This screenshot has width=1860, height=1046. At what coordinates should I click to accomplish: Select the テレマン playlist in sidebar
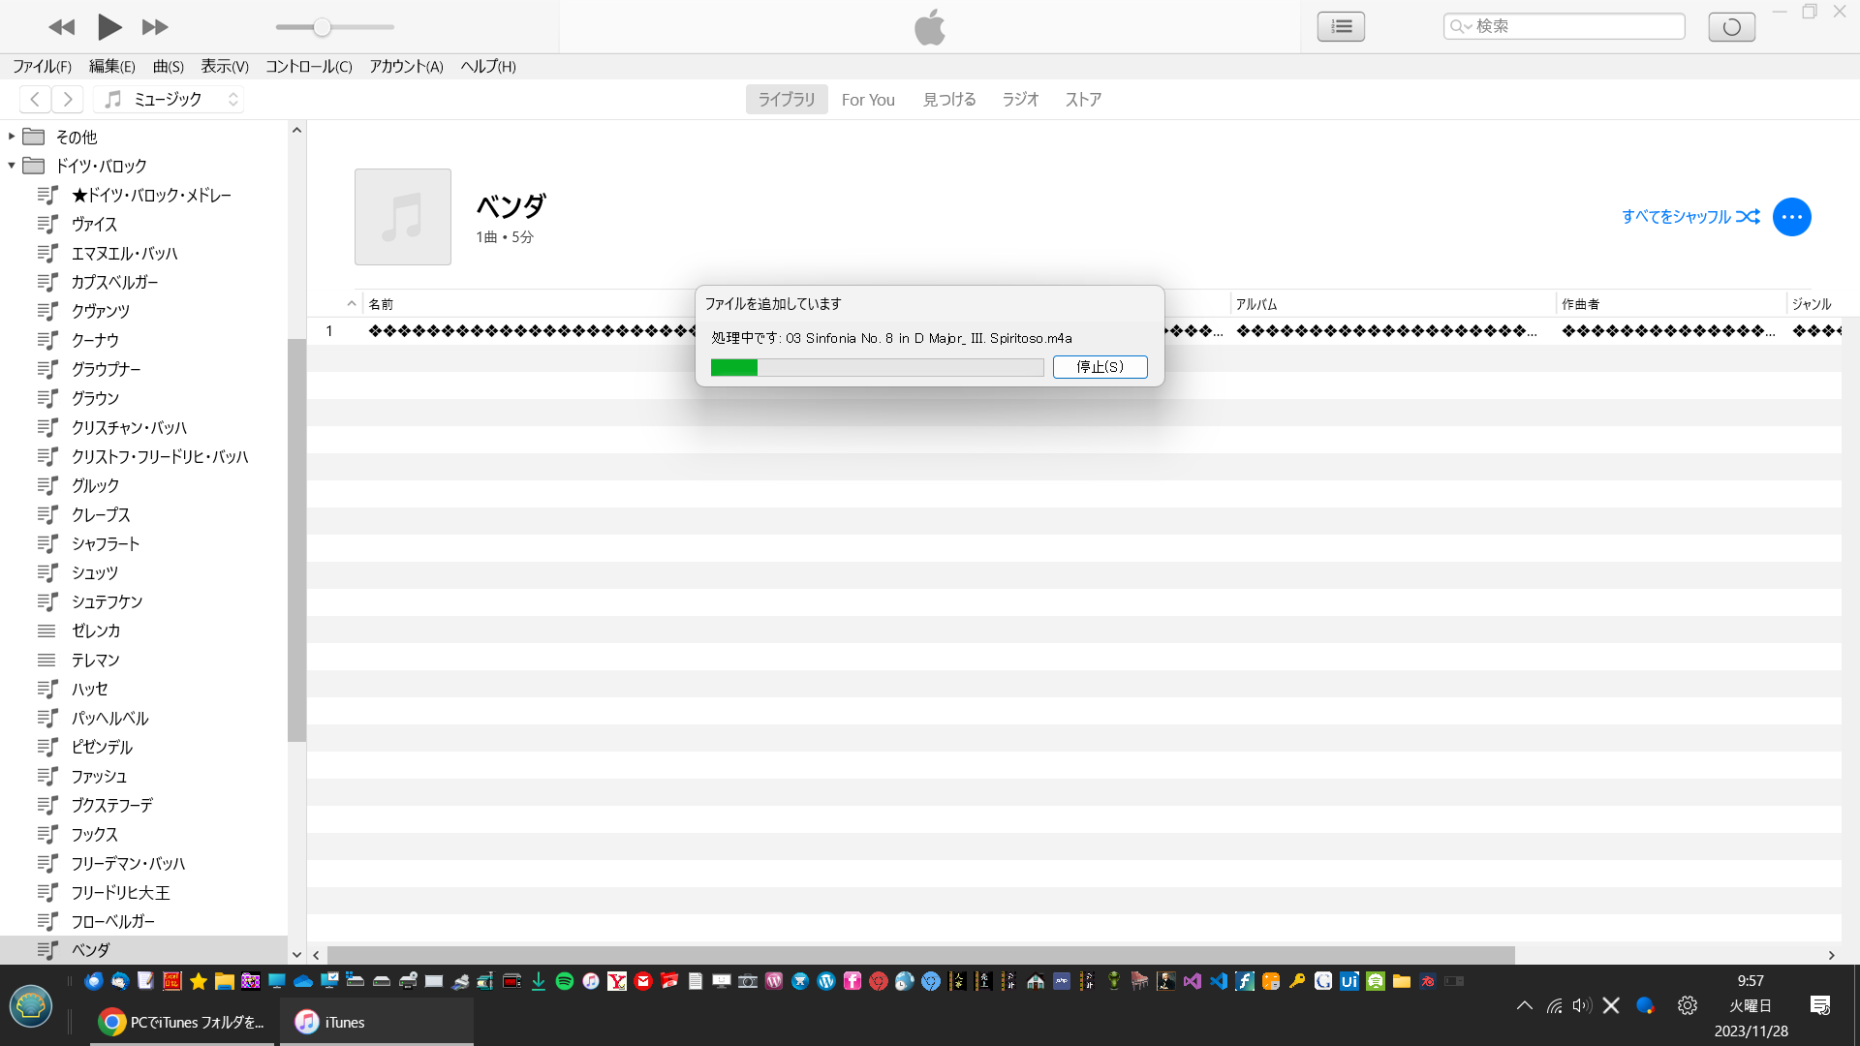[95, 660]
